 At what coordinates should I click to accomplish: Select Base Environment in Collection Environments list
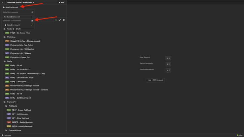18,25
